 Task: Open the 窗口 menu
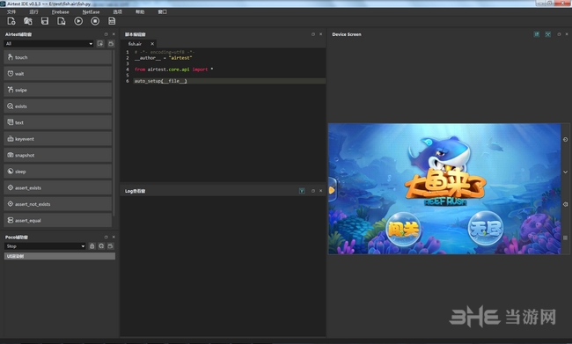[x=162, y=12]
